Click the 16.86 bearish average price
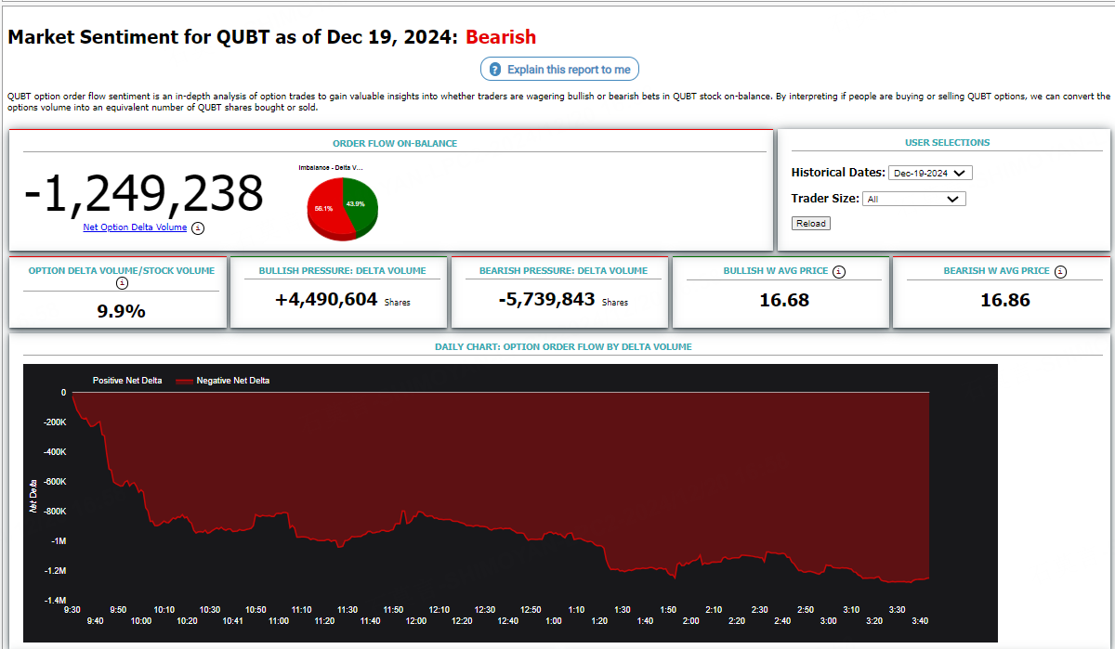This screenshot has height=649, width=1115. pyautogui.click(x=1005, y=300)
